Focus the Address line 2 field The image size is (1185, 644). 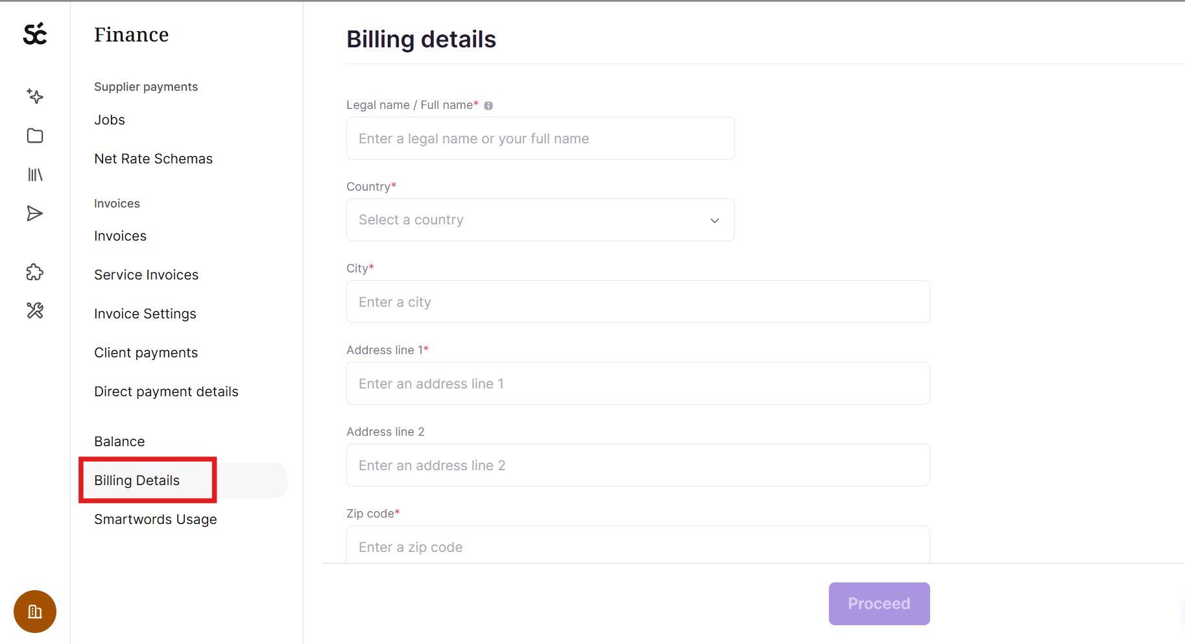(638, 465)
